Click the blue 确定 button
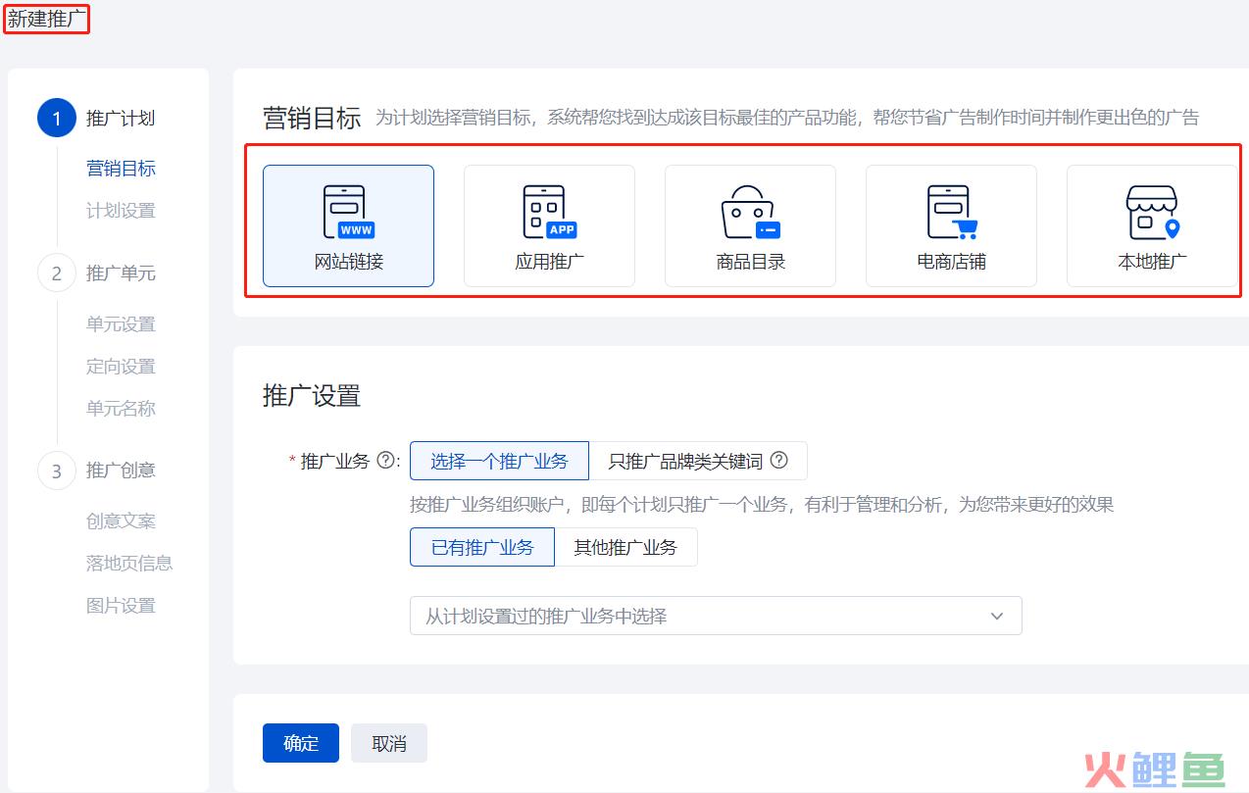The width and height of the screenshot is (1249, 793). tap(301, 743)
